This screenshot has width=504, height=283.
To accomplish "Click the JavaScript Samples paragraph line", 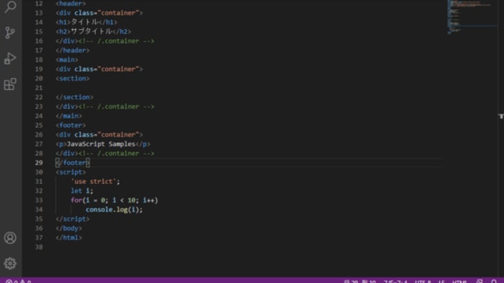I will click(x=103, y=144).
